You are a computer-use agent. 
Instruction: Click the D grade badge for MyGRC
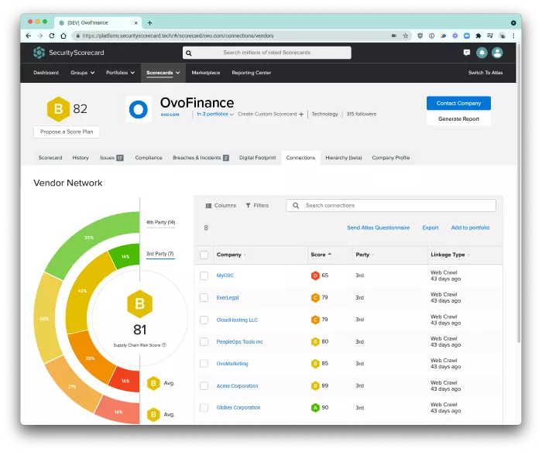(315, 276)
